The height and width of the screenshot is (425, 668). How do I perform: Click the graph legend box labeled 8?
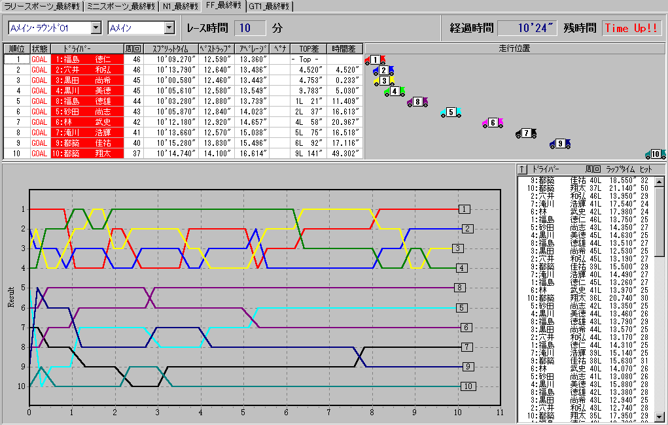coord(461,288)
